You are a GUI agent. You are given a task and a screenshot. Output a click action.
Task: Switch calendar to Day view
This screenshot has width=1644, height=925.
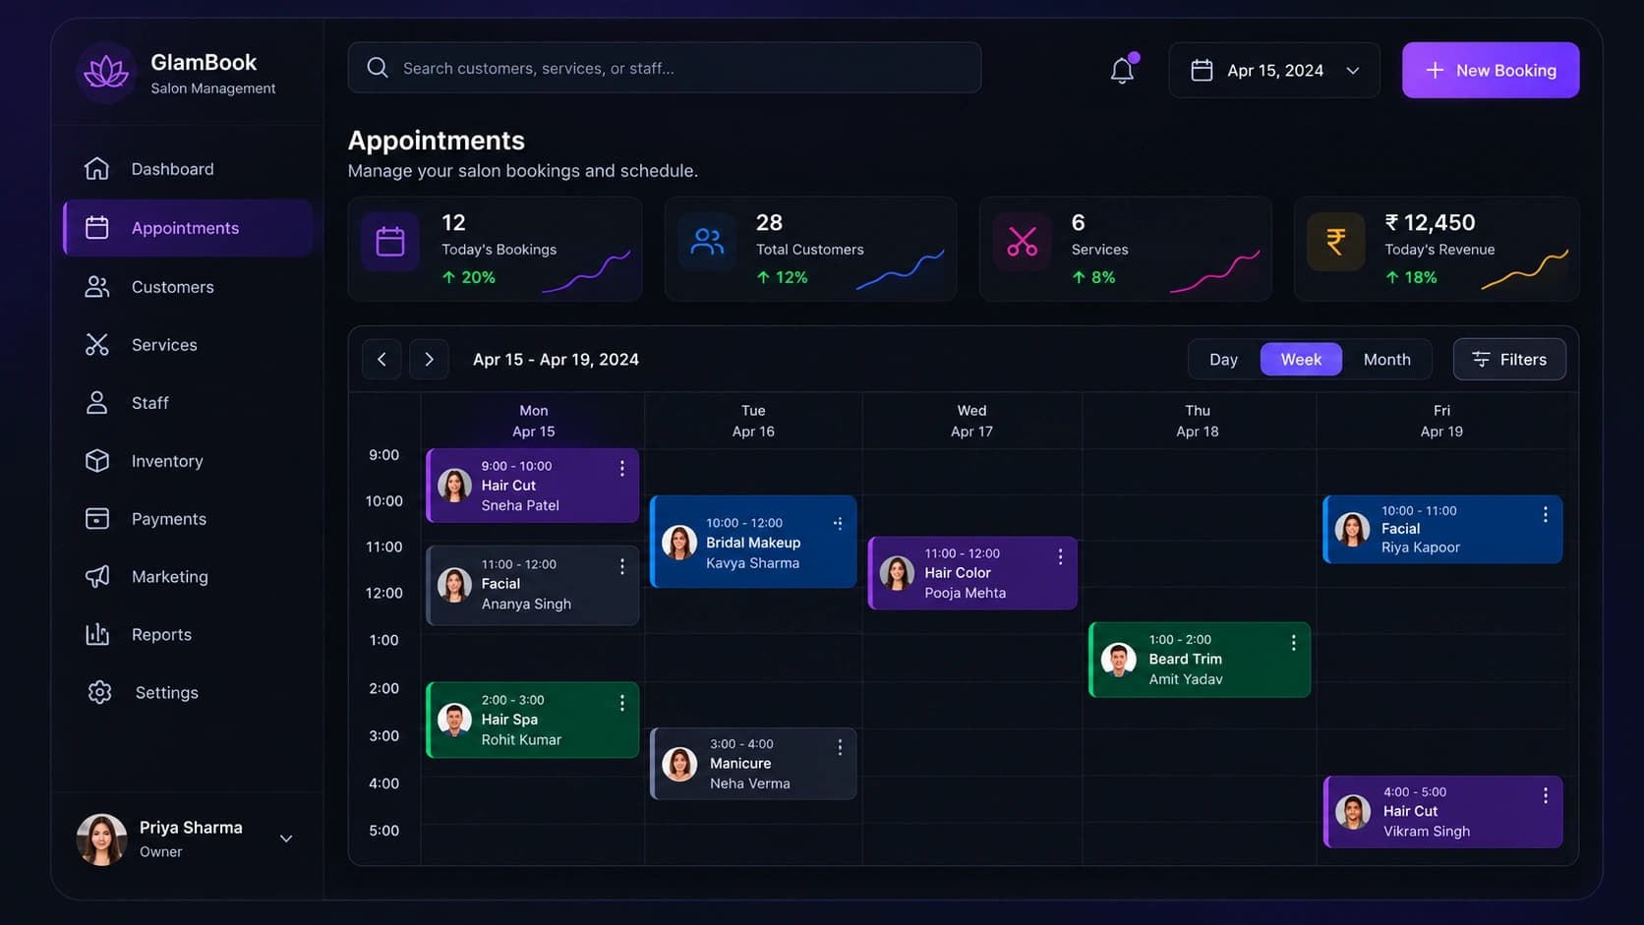[1223, 360]
